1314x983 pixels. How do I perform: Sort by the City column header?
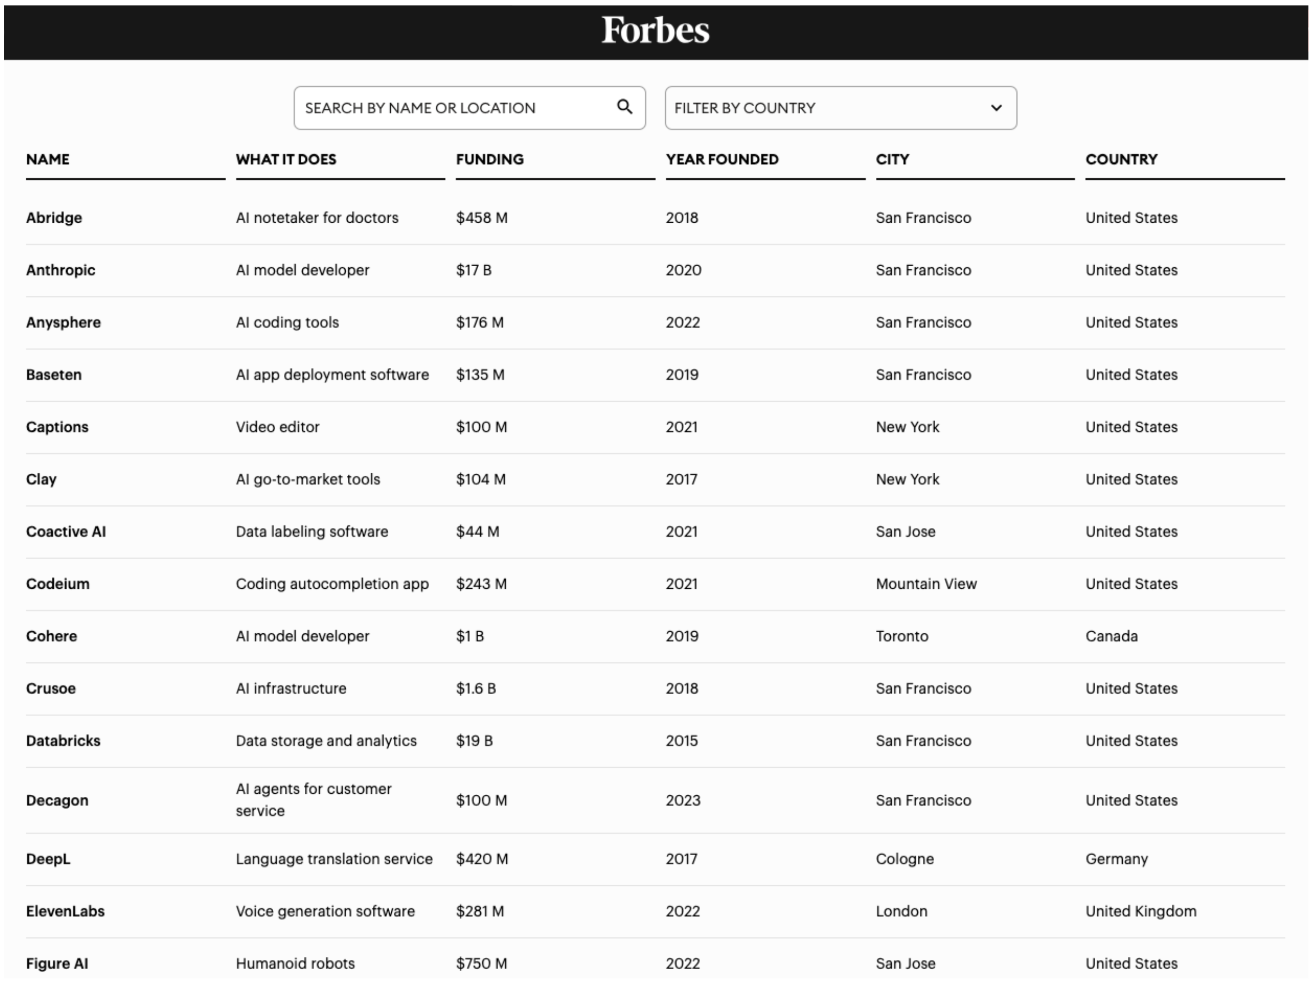click(892, 159)
